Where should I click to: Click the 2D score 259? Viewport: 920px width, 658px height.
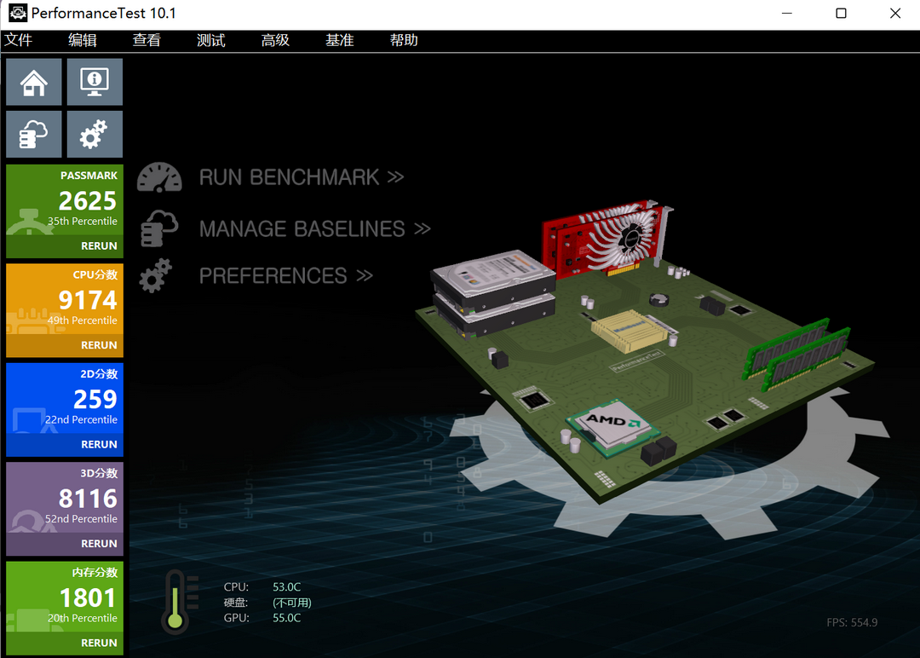point(95,400)
